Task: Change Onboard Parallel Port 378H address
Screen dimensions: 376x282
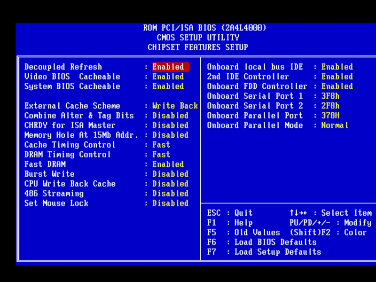Action: 330,116
